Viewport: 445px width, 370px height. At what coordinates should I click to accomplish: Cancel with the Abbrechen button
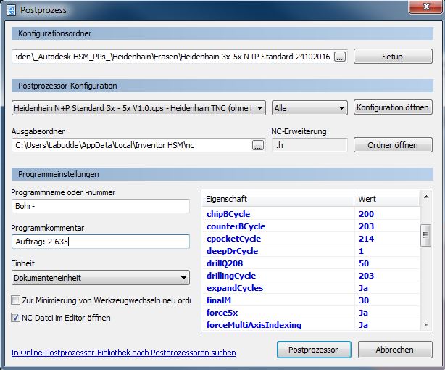point(395,350)
